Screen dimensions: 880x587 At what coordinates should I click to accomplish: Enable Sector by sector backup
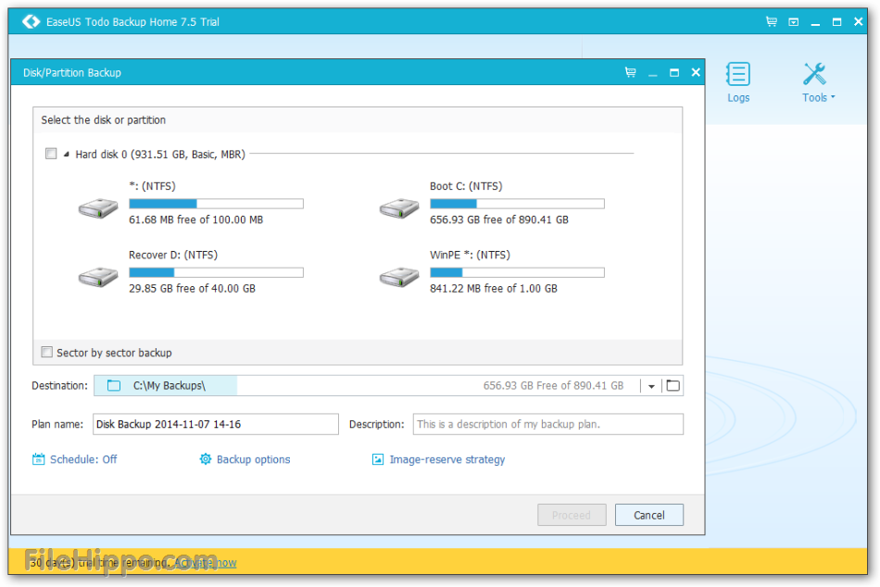pyautogui.click(x=47, y=352)
